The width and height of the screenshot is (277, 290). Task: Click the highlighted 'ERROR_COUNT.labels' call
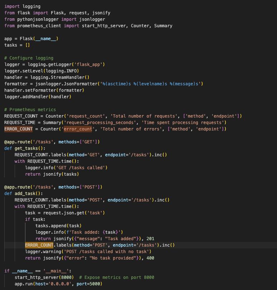100,245
